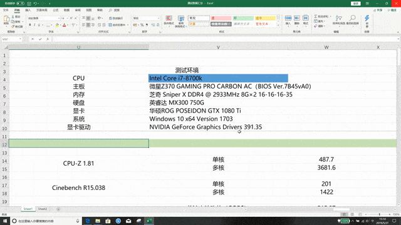Toggle right horizontal alignment
Image resolution: width=401 pixels, height=225 pixels.
[x=93, y=25]
